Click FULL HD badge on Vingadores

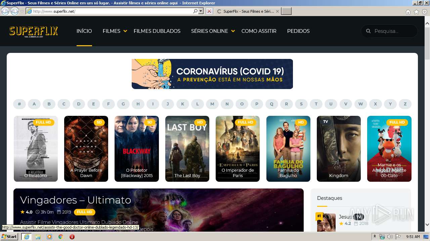85,212
